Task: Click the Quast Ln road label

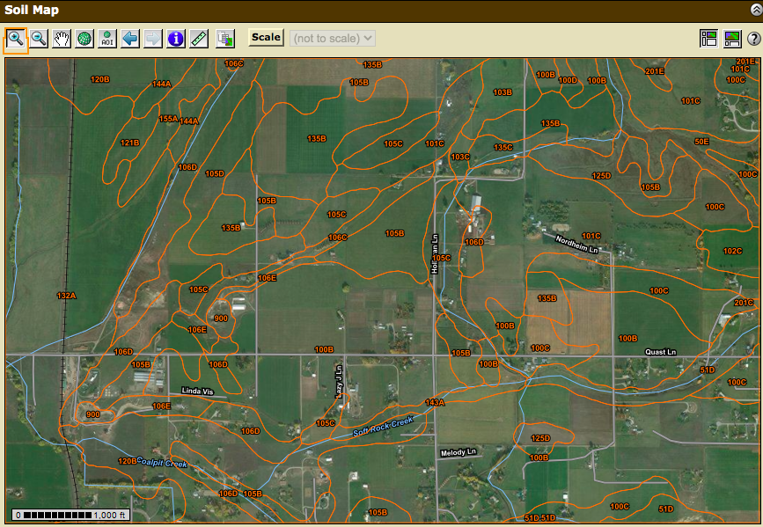Action: (x=660, y=352)
